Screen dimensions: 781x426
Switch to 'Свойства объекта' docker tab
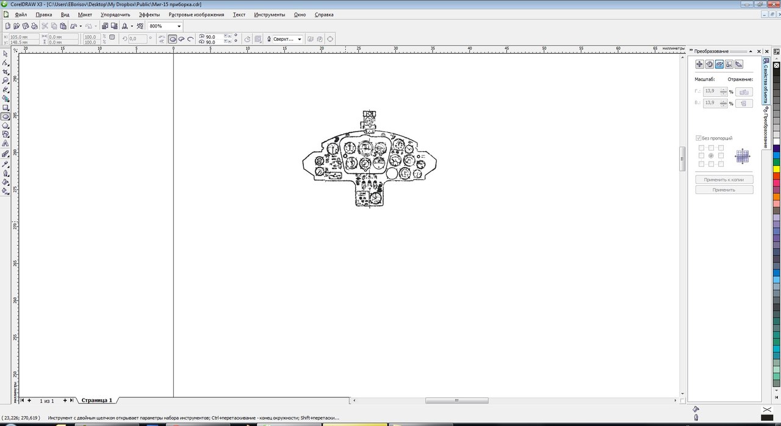[x=765, y=80]
